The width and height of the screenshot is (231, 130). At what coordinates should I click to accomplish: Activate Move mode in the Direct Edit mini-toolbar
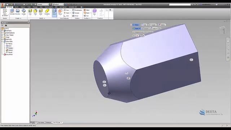(136, 25)
